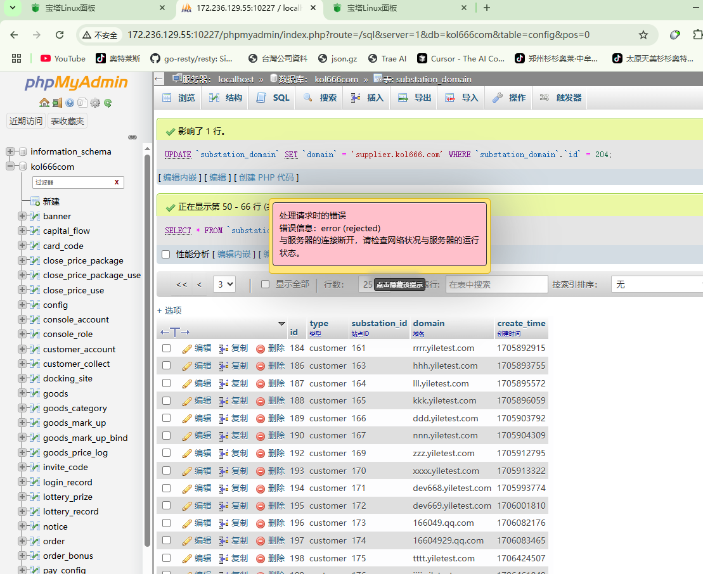
Task: Switch to the 结构 tab
Action: 226,98
